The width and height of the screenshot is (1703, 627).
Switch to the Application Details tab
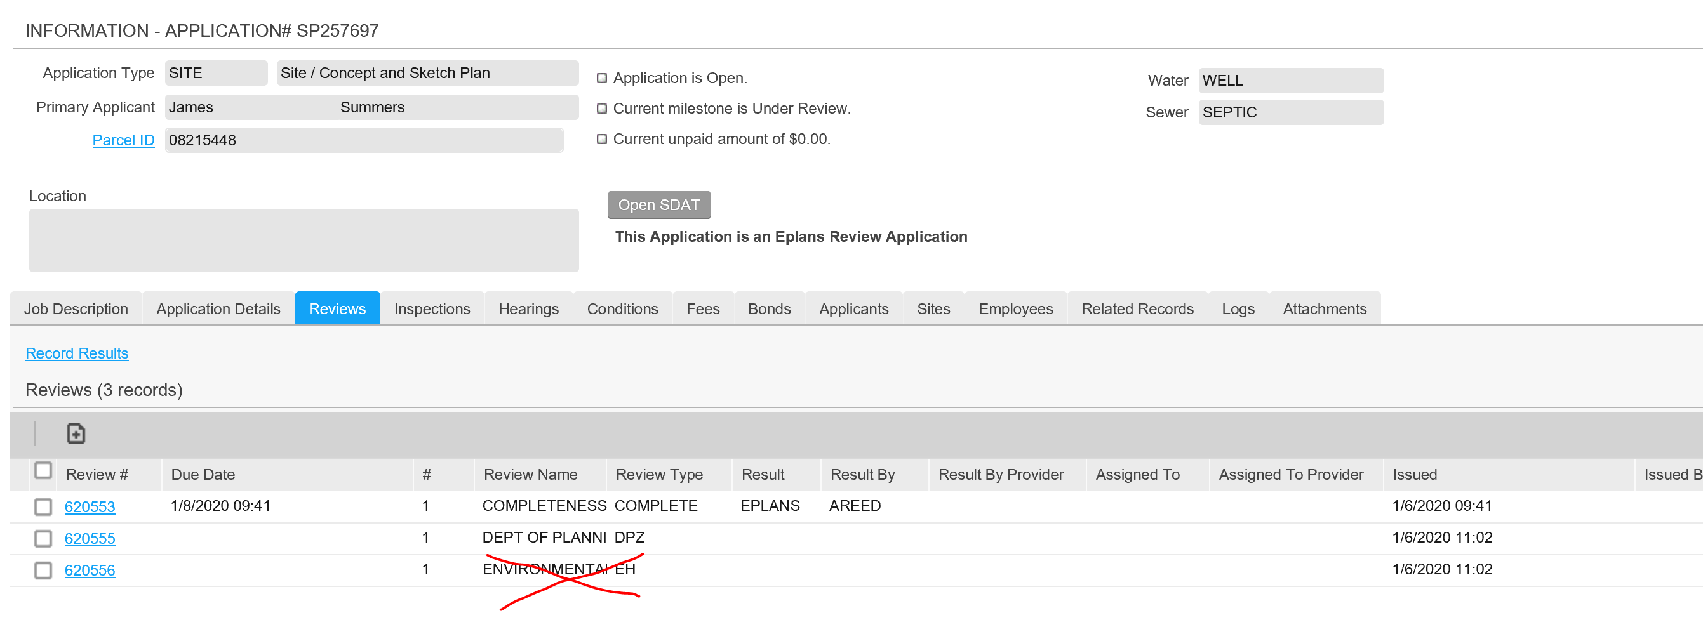218,308
